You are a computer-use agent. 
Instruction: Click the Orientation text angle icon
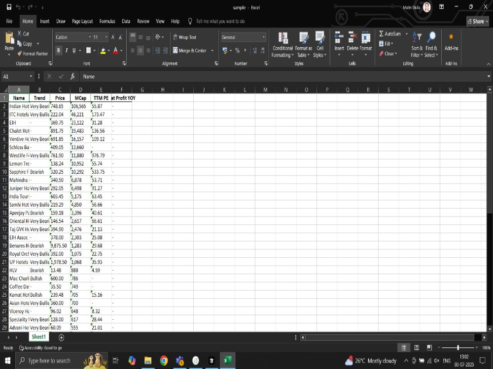click(158, 37)
